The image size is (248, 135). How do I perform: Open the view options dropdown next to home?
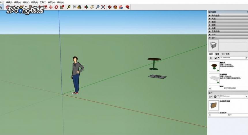[x=211, y=58]
